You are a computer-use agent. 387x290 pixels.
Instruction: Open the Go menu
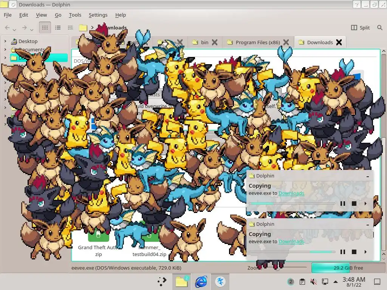click(58, 15)
